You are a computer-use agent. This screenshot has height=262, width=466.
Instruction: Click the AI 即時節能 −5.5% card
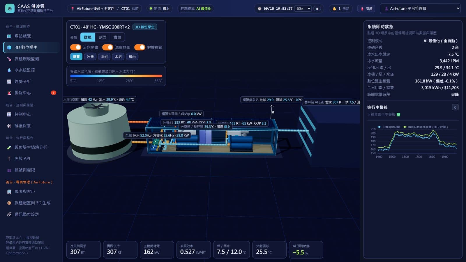tap(306, 250)
